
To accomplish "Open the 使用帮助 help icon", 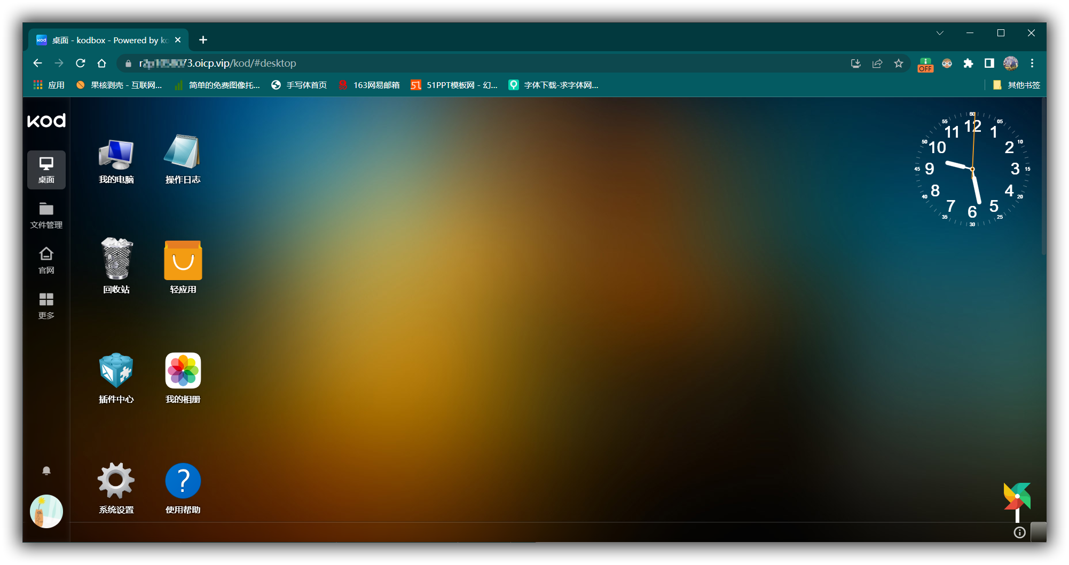I will point(183,488).
